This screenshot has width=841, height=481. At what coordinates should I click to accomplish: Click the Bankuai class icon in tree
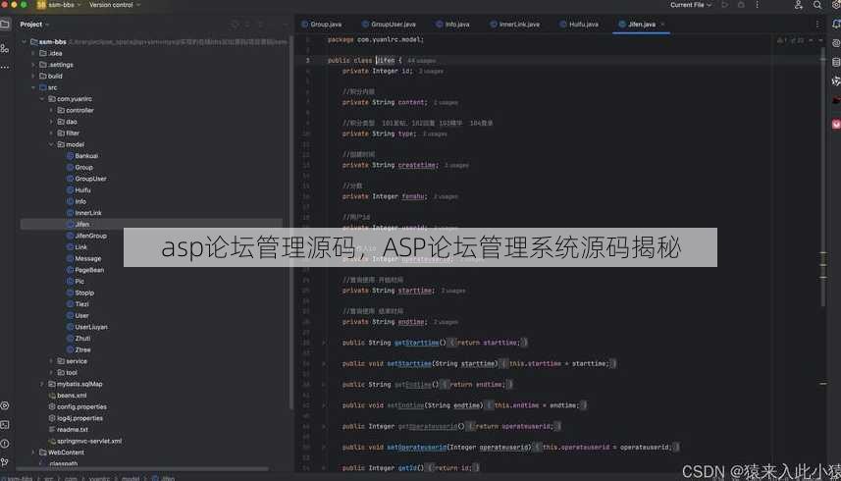(70, 156)
